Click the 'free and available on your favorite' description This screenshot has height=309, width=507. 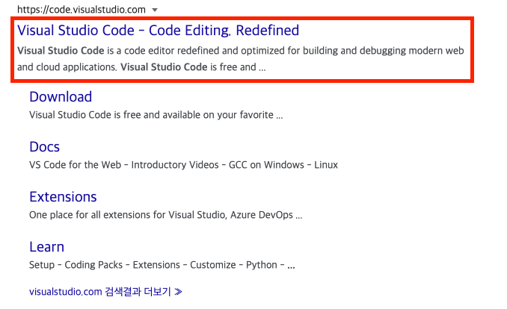click(156, 116)
